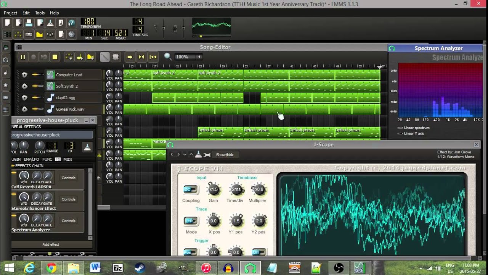Open Project Notes icon

[x=61, y=34]
